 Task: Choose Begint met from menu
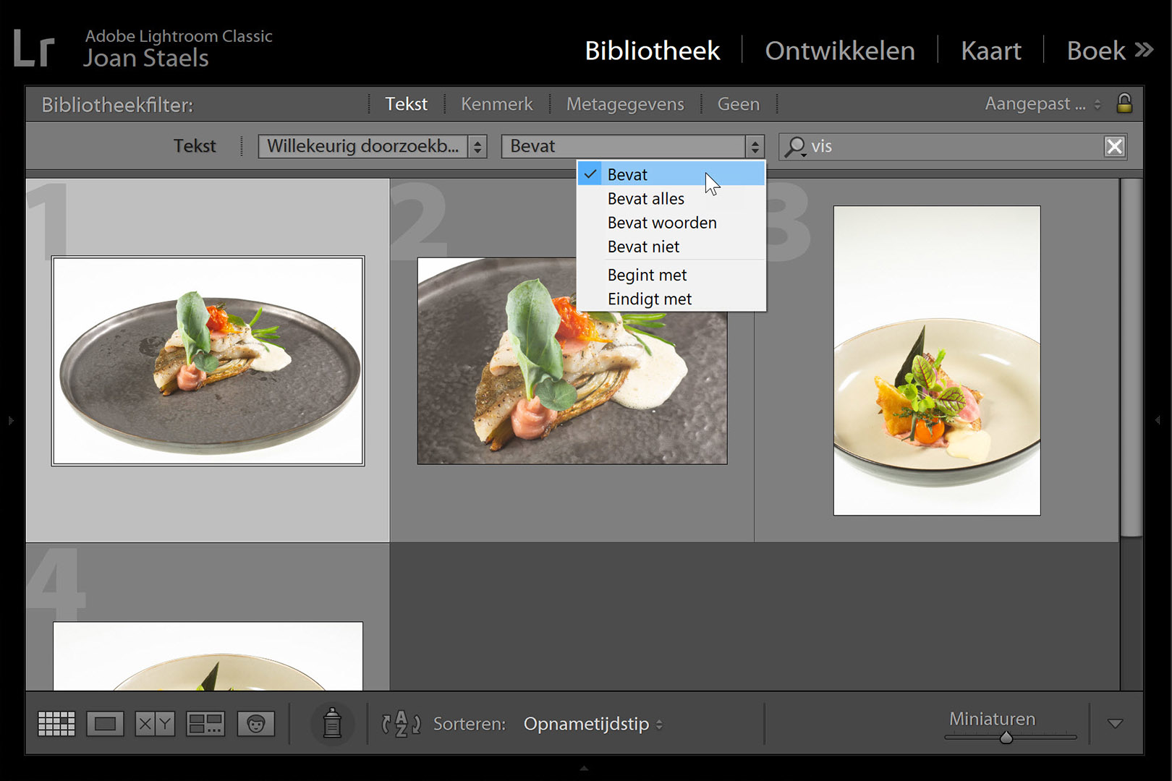click(671, 275)
